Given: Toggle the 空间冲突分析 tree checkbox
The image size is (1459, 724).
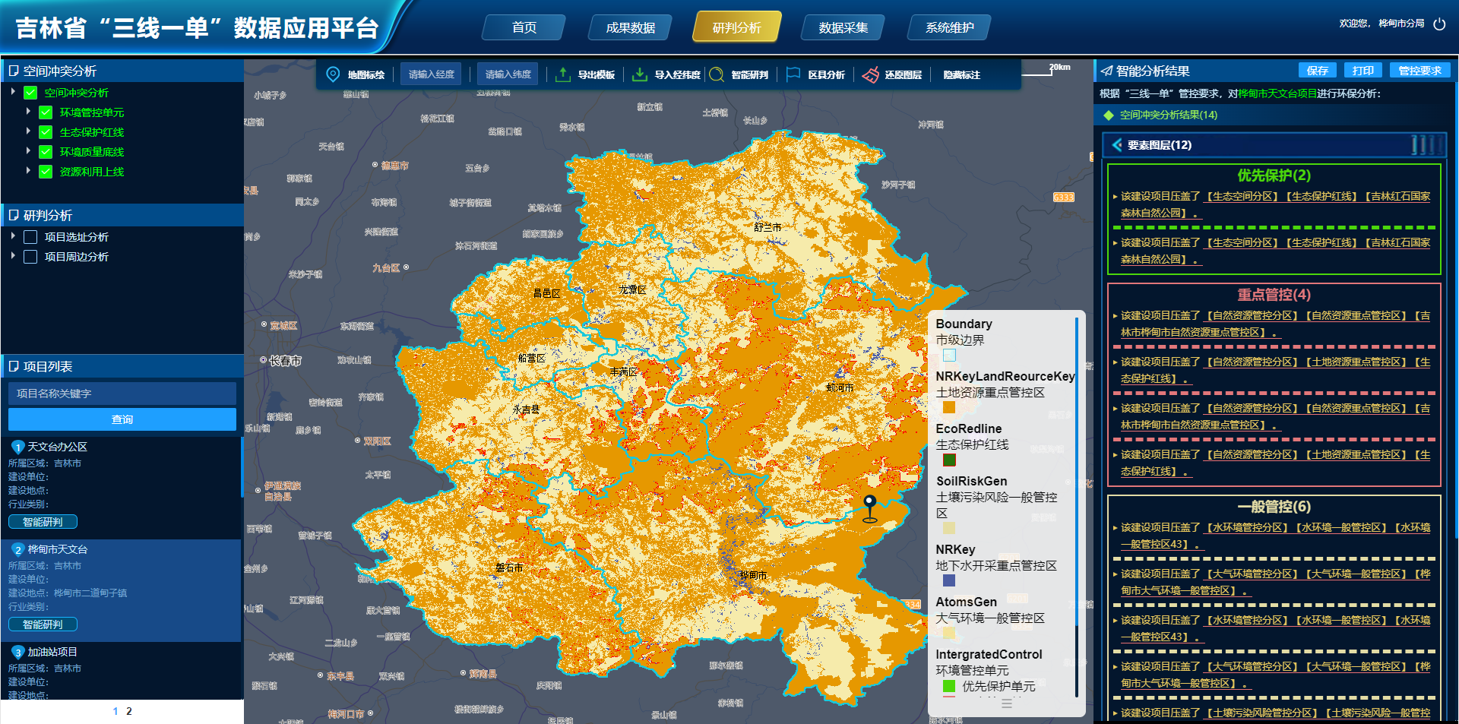Looking at the screenshot, I should [x=30, y=93].
